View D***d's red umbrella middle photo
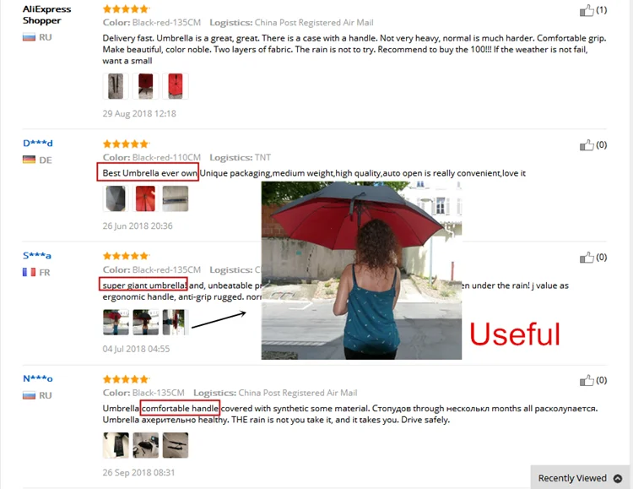 click(145, 198)
